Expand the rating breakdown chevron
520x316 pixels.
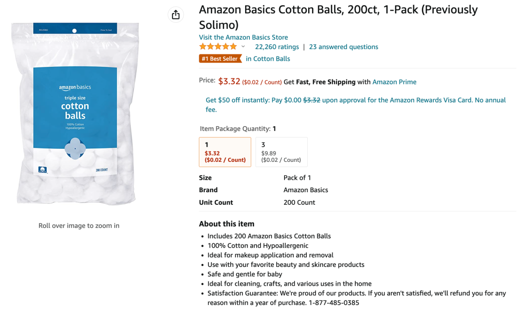(x=243, y=47)
